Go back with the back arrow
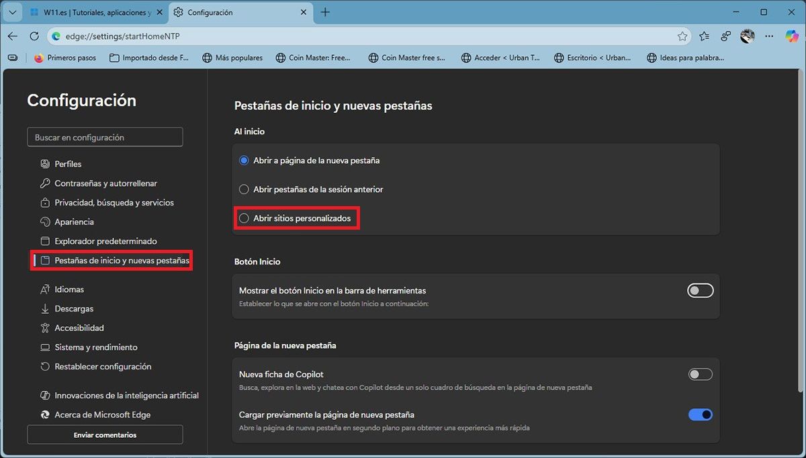 click(x=13, y=36)
